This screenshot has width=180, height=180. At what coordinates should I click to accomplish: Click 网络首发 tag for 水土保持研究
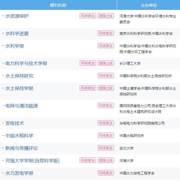tap(106, 75)
